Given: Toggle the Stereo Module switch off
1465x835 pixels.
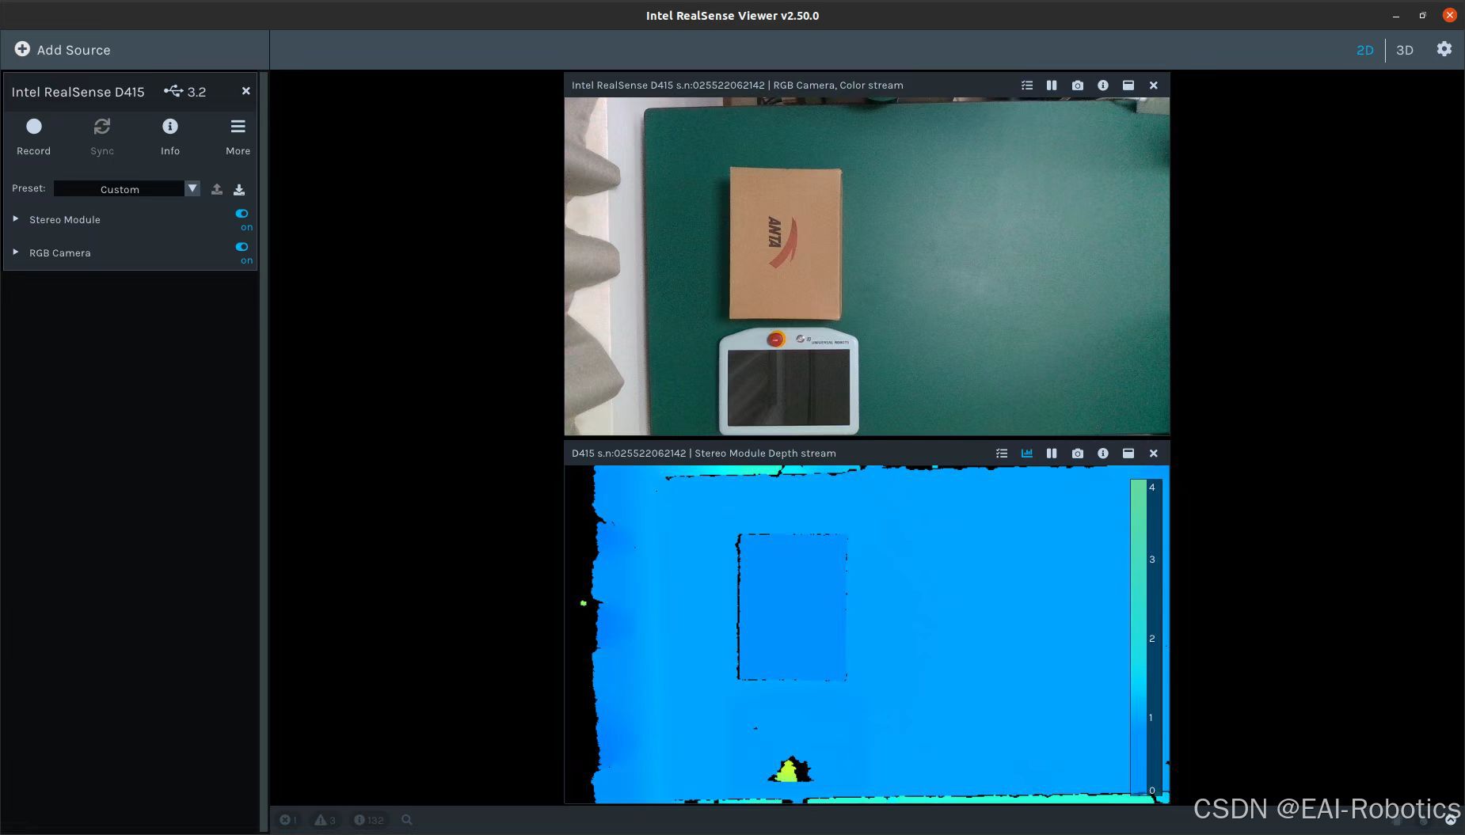Looking at the screenshot, I should pos(242,214).
